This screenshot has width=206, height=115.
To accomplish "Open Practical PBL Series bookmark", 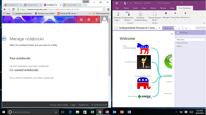I will pyautogui.click(x=67, y=13).
